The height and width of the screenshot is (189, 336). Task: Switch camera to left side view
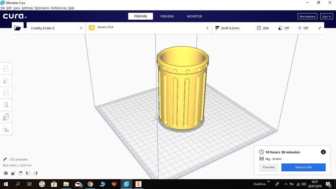pyautogui.click(x=28, y=173)
